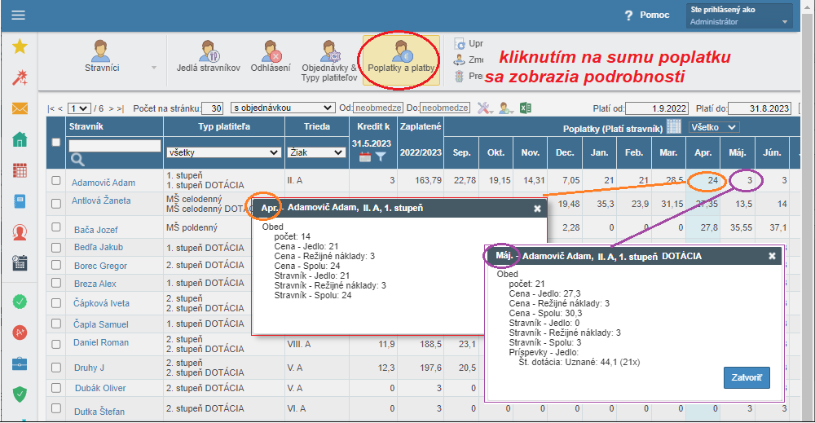Click the red A+ circle sidebar icon
The image size is (815, 423).
click(20, 333)
